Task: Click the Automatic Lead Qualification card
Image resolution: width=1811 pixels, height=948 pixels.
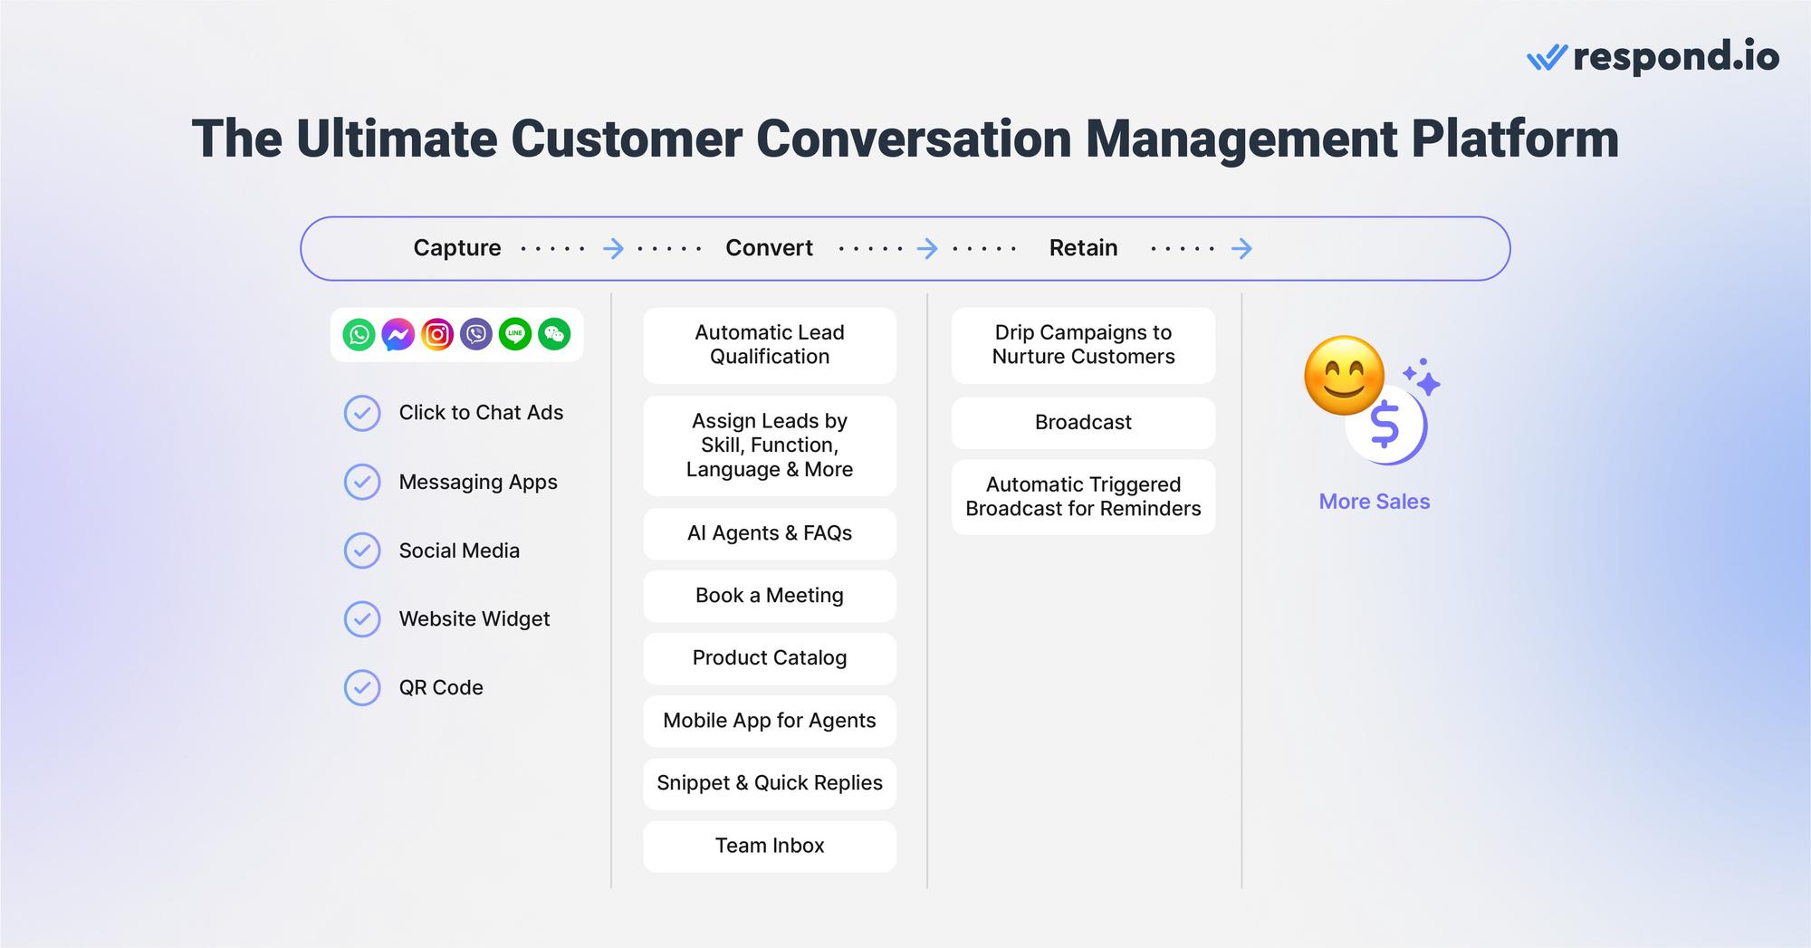Action: click(x=770, y=345)
